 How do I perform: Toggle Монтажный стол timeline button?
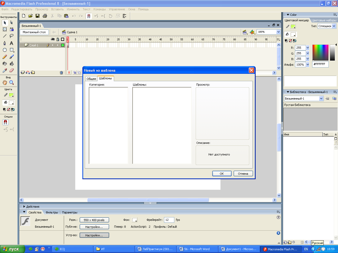[x=34, y=32]
